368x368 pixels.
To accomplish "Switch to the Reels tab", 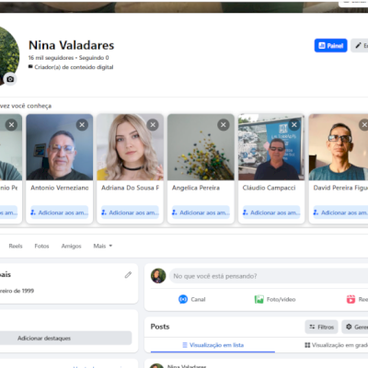I will 16,246.
